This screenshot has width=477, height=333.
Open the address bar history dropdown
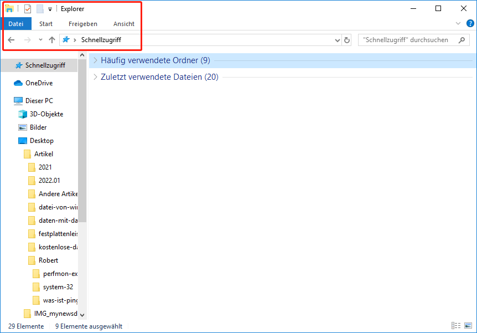[x=337, y=39]
